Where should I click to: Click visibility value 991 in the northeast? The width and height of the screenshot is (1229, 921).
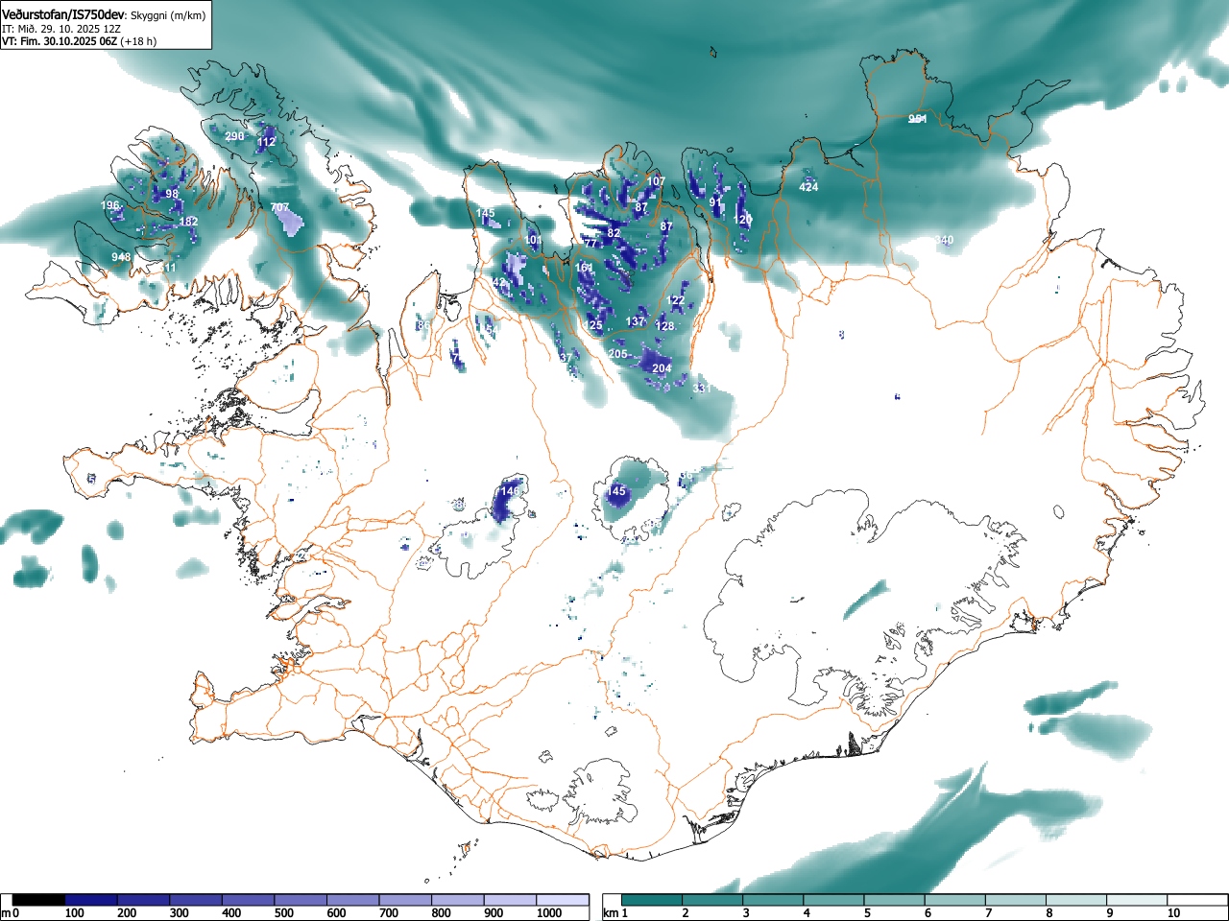918,119
